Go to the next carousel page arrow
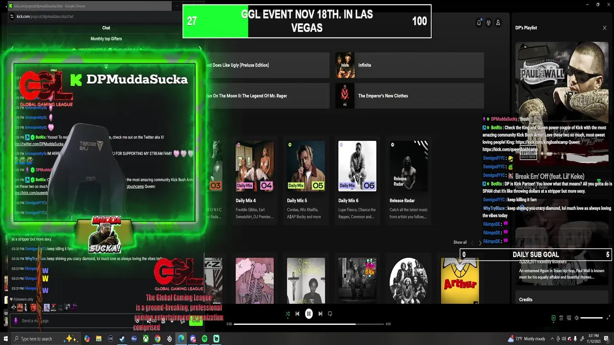Viewport: 614px width, 345px height. tap(480, 243)
